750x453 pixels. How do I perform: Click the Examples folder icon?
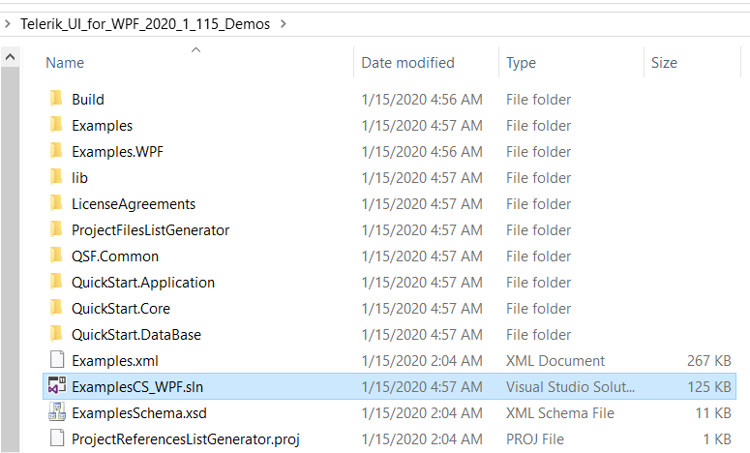[x=56, y=125]
